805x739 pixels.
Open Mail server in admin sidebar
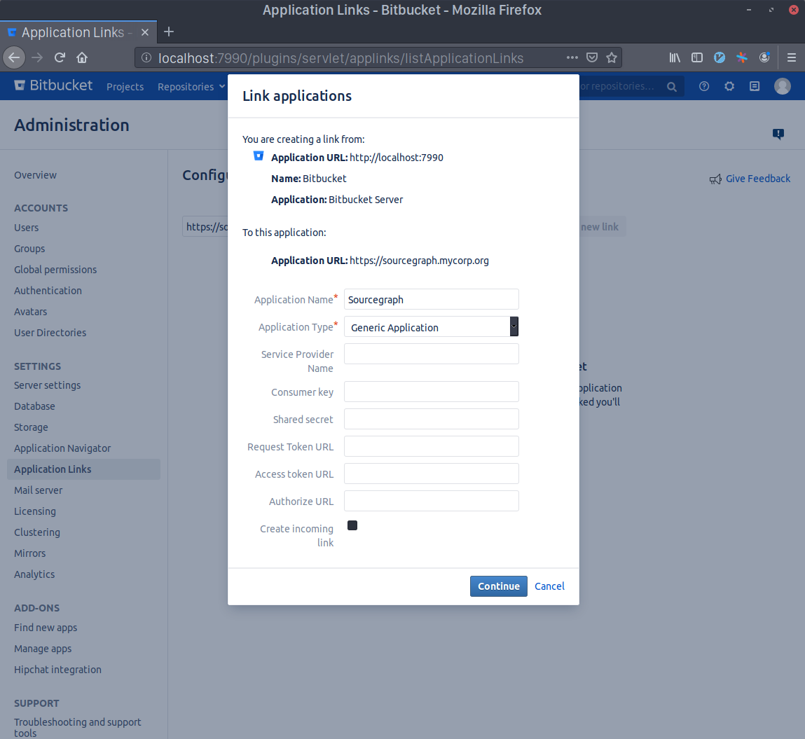tap(38, 490)
